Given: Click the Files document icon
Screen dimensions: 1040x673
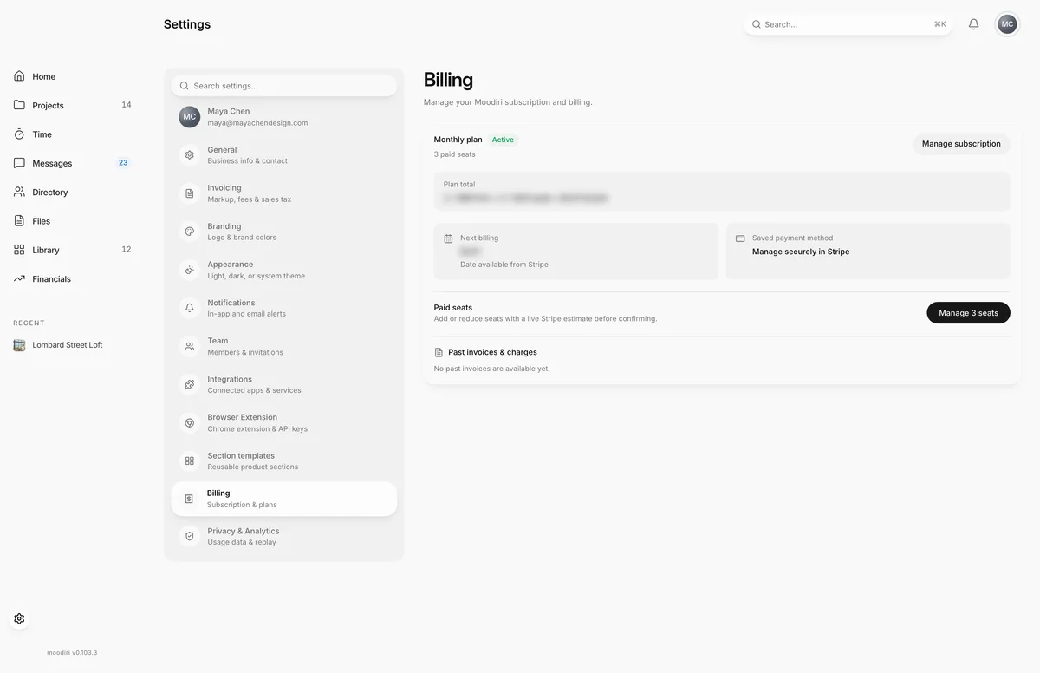Looking at the screenshot, I should (19, 221).
